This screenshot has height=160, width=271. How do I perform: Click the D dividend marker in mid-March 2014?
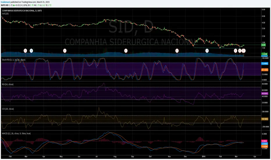pyautogui.click(x=31, y=51)
